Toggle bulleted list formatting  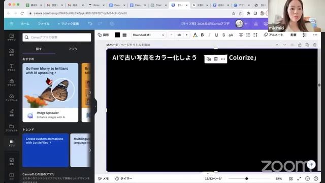click(248, 35)
